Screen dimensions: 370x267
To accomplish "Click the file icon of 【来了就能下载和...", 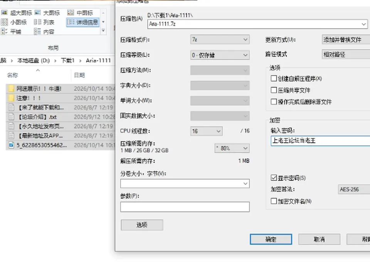I will tap(11, 107).
